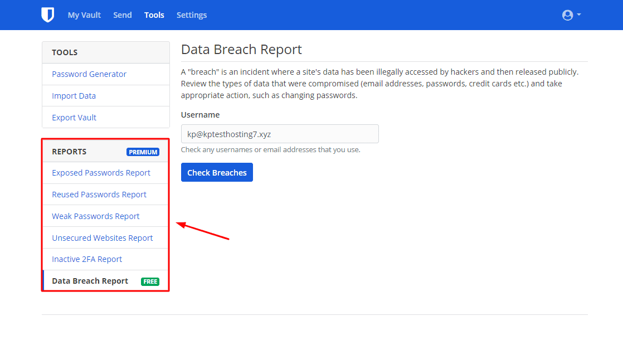Select Import Data in sidebar
Image resolution: width=623 pixels, height=340 pixels.
pos(74,96)
